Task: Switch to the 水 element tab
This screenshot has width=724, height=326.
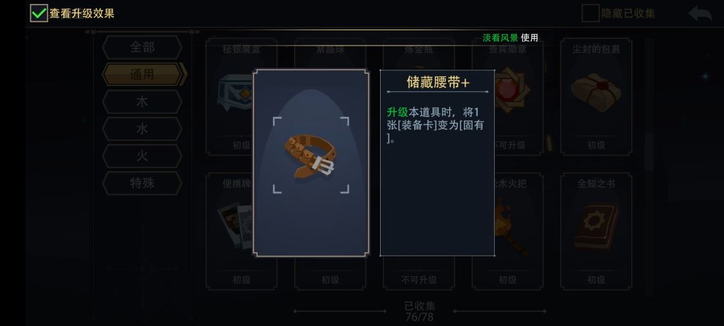Action: (142, 129)
